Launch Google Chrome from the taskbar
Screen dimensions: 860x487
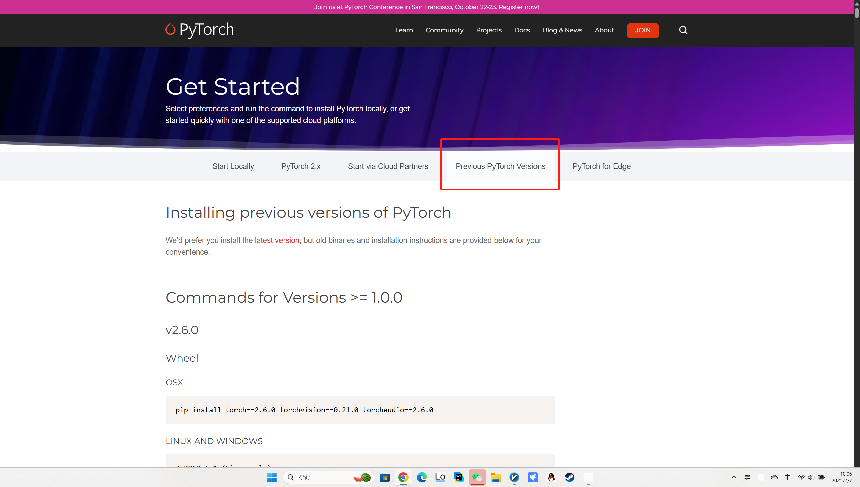pos(403,477)
